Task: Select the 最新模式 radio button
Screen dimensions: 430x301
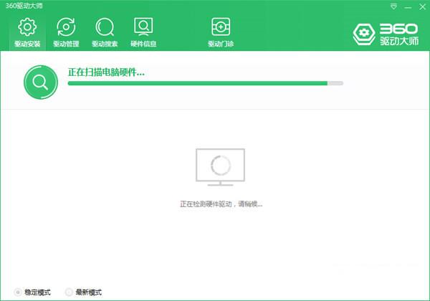Action: 69,292
